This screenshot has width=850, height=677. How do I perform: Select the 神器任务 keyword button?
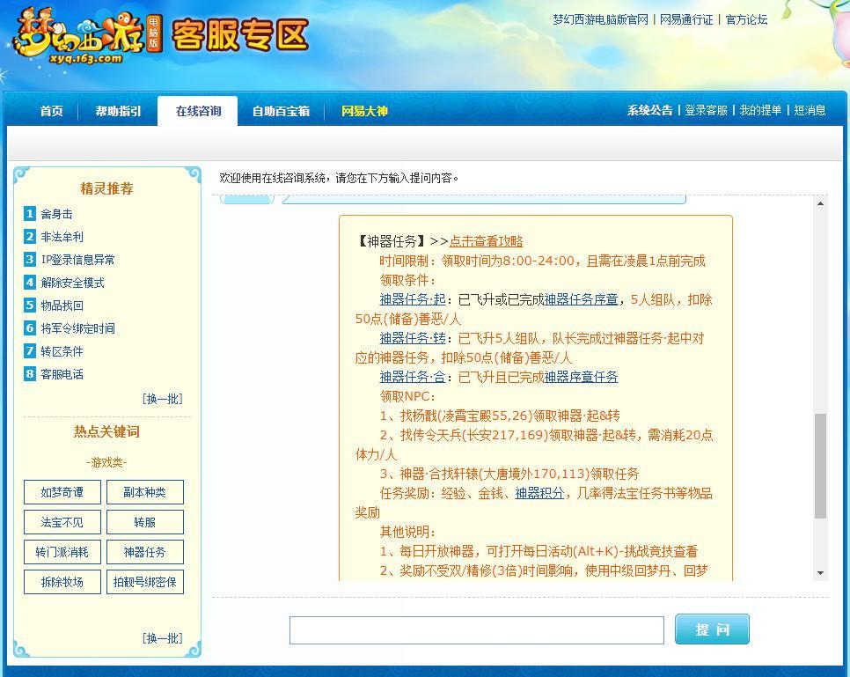coord(144,552)
